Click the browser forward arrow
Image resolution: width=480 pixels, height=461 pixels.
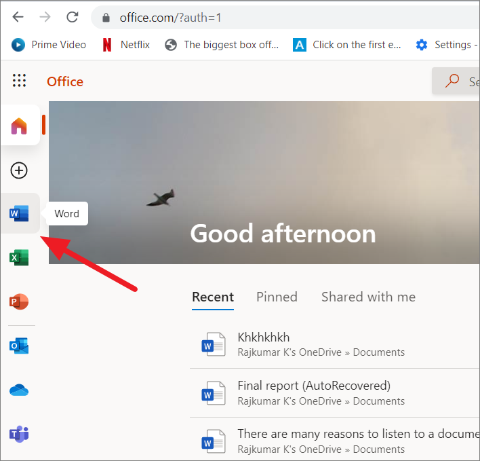[45, 17]
